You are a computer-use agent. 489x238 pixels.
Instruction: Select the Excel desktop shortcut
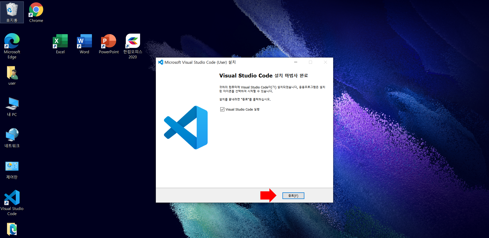pyautogui.click(x=60, y=44)
